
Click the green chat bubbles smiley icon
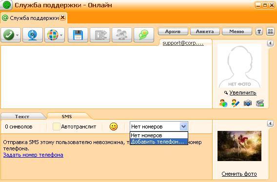(x=144, y=35)
